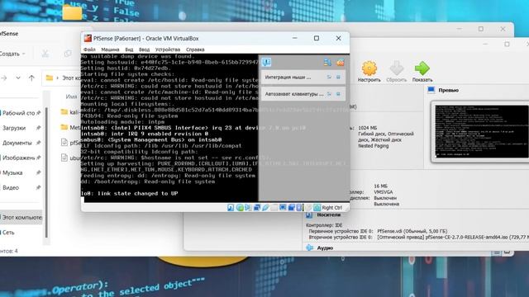Click the network adapter indicator in VM status bar

pyautogui.click(x=257, y=207)
